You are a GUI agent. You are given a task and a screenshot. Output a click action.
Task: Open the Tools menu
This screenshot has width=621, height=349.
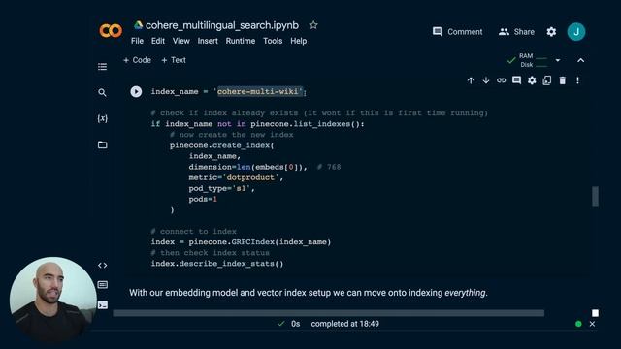click(x=273, y=41)
